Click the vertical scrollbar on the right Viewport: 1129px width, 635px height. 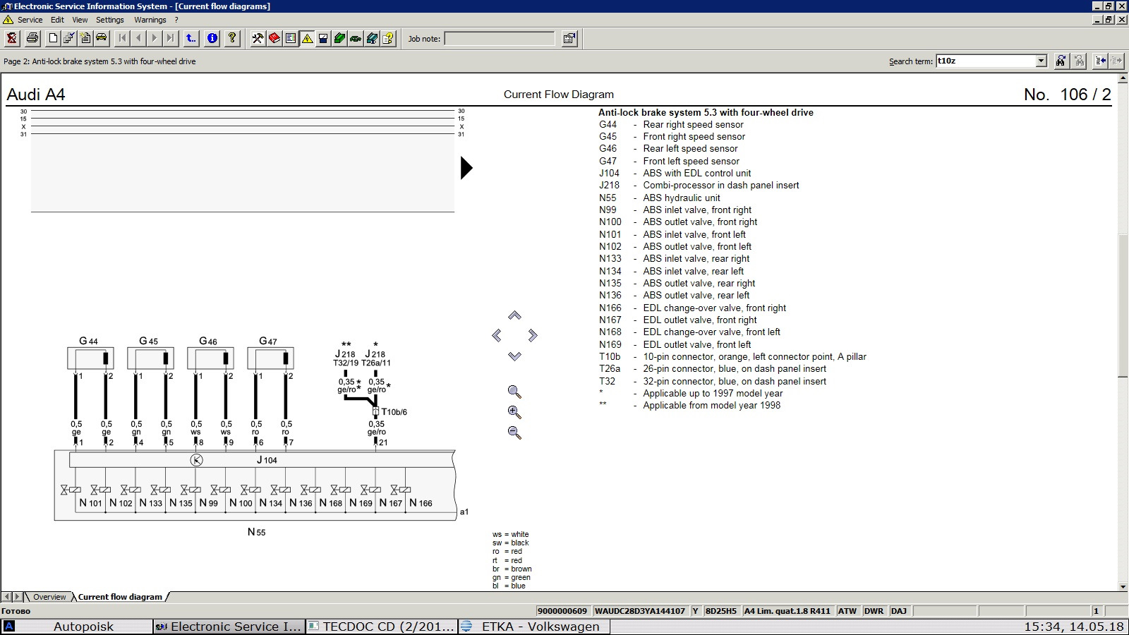[x=1123, y=307]
